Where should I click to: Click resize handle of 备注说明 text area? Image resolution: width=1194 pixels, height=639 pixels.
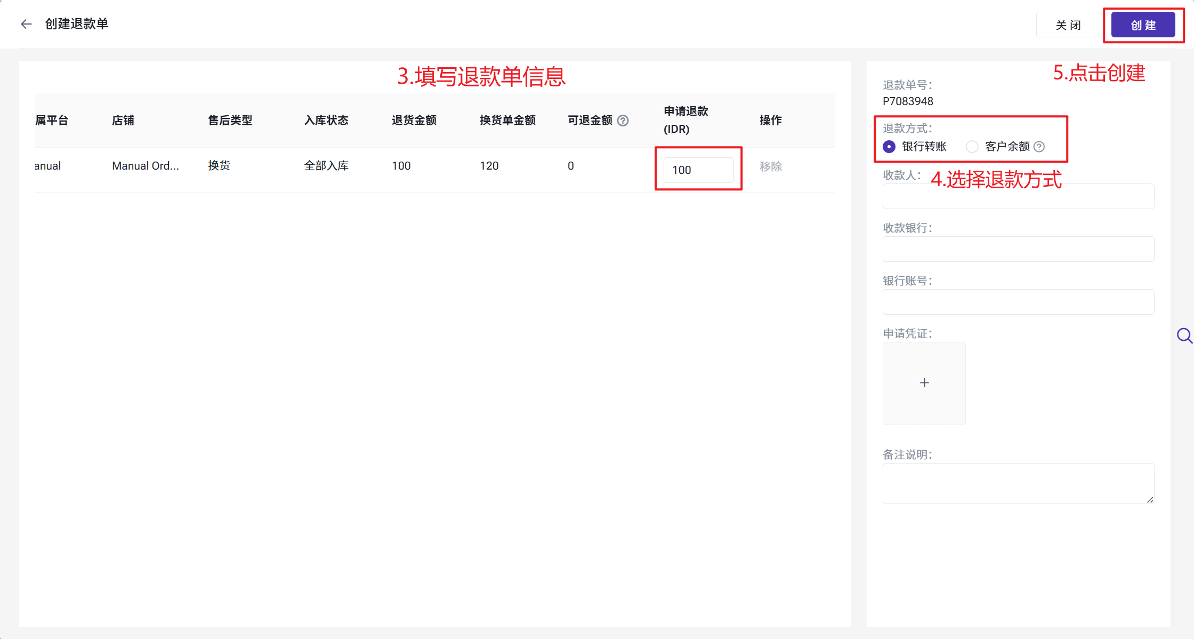pyautogui.click(x=1150, y=500)
